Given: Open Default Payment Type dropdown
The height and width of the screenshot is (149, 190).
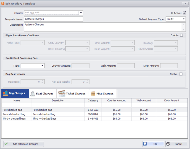Looking at the screenshot, I should tap(184, 19).
